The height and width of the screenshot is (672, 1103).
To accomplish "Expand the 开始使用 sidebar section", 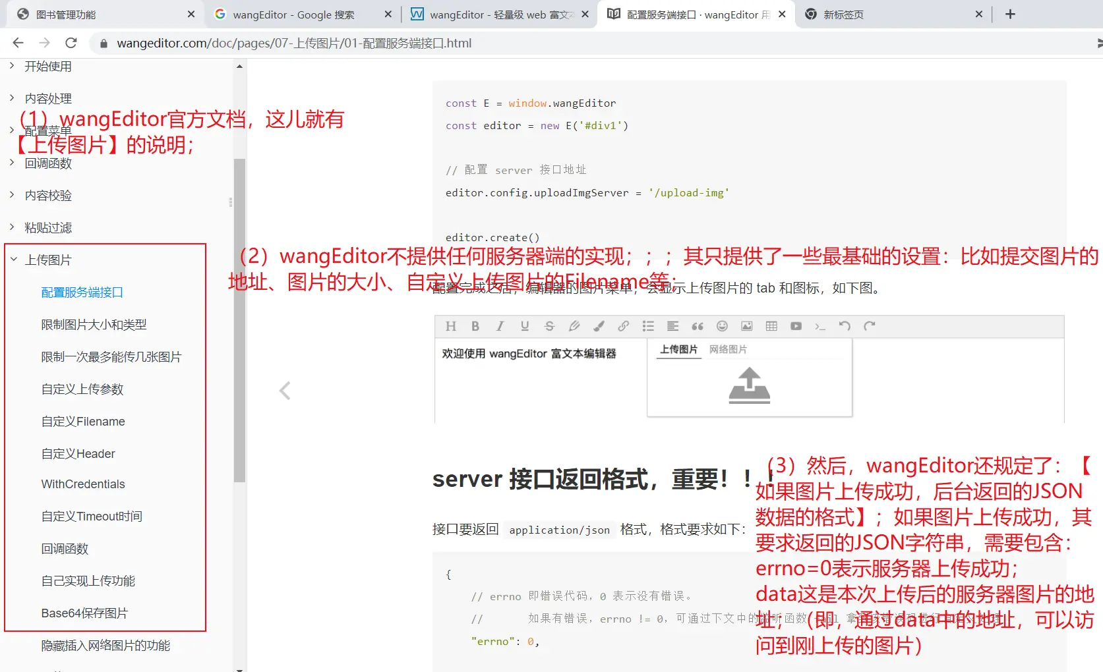I will (x=12, y=66).
